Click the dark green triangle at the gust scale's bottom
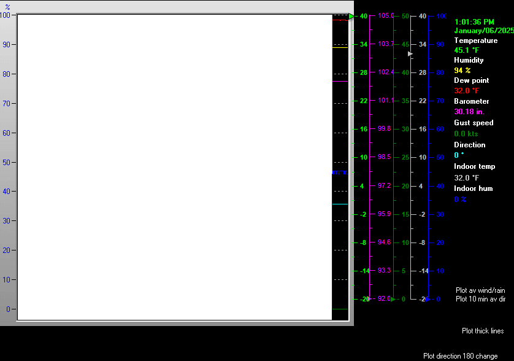The width and height of the screenshot is (514, 361). 393,299
